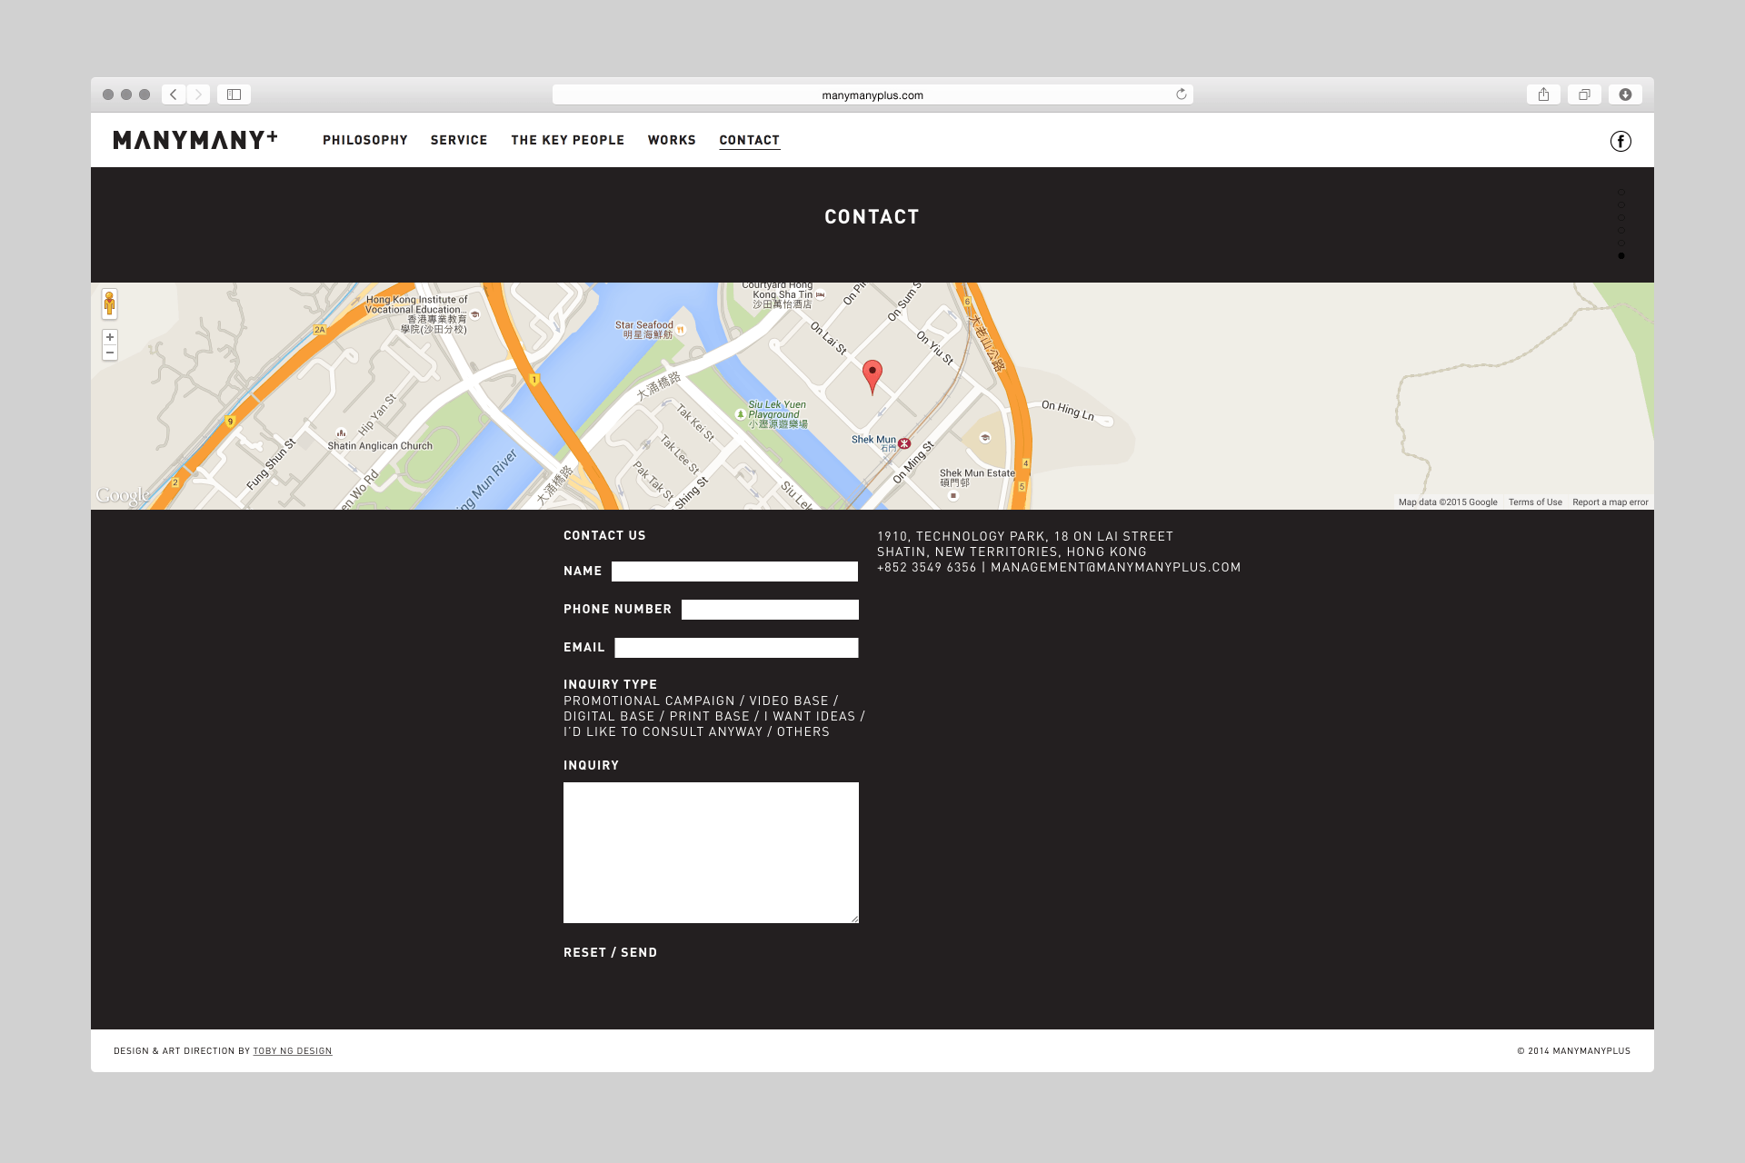The width and height of the screenshot is (1745, 1163).
Task: Click the red location pin on map
Action: pyautogui.click(x=872, y=376)
